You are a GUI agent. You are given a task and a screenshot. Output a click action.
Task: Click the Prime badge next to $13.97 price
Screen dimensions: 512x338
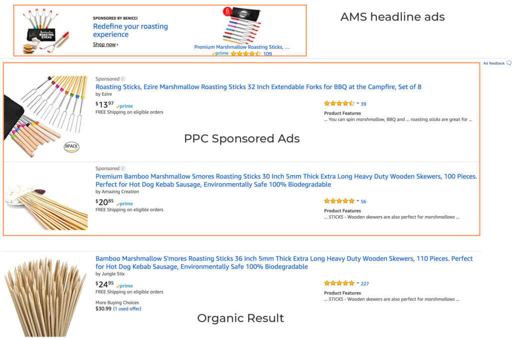124,106
